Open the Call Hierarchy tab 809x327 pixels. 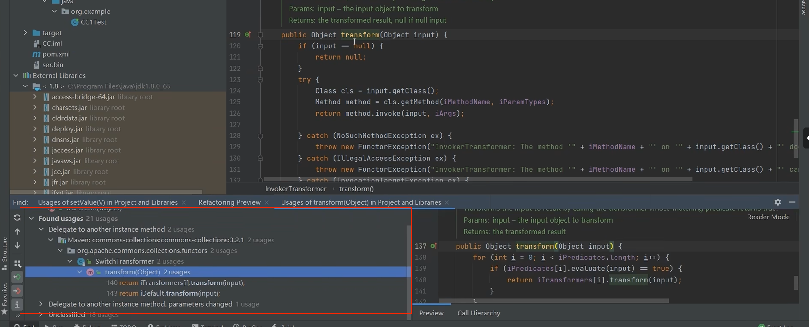tap(478, 313)
